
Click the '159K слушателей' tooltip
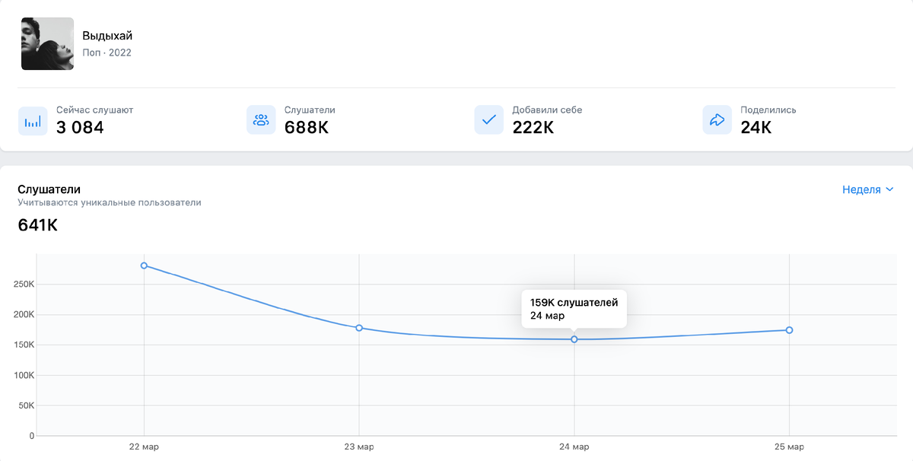tap(574, 309)
